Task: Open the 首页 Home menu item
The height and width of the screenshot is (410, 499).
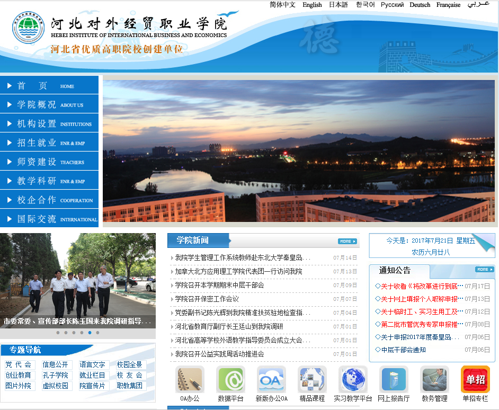Action: coord(49,86)
